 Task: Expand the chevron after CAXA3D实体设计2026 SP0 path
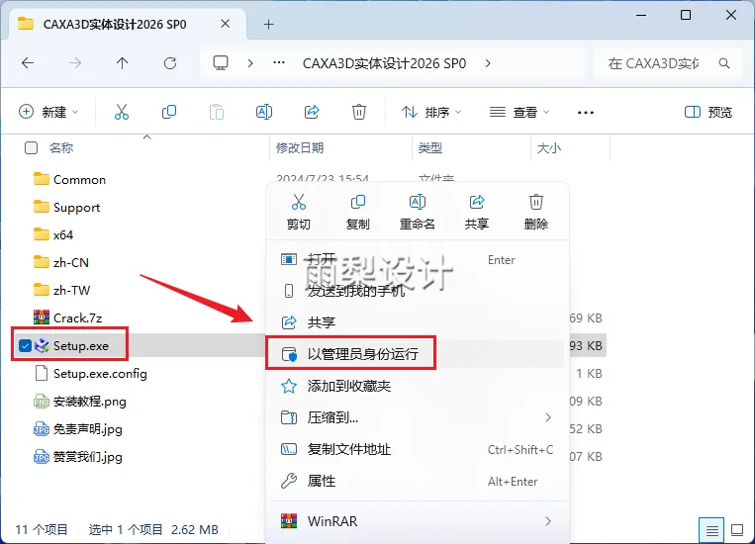pos(488,63)
